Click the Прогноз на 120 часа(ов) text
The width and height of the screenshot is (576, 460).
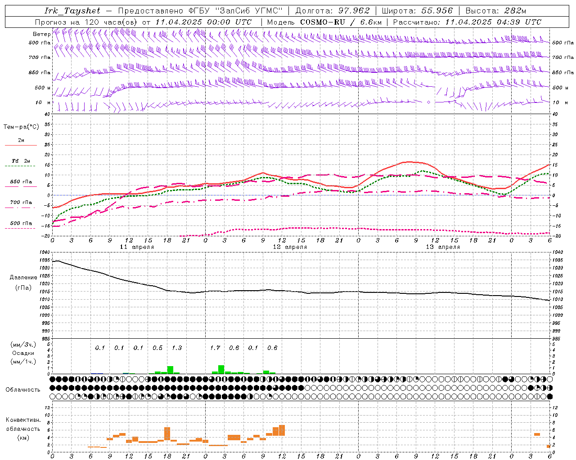point(87,22)
